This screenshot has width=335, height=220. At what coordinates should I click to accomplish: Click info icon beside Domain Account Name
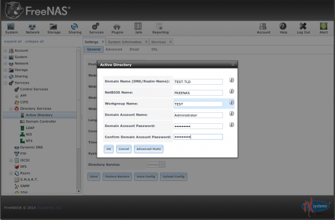tap(231, 113)
